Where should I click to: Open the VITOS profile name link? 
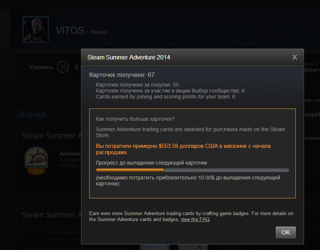pyautogui.click(x=70, y=30)
